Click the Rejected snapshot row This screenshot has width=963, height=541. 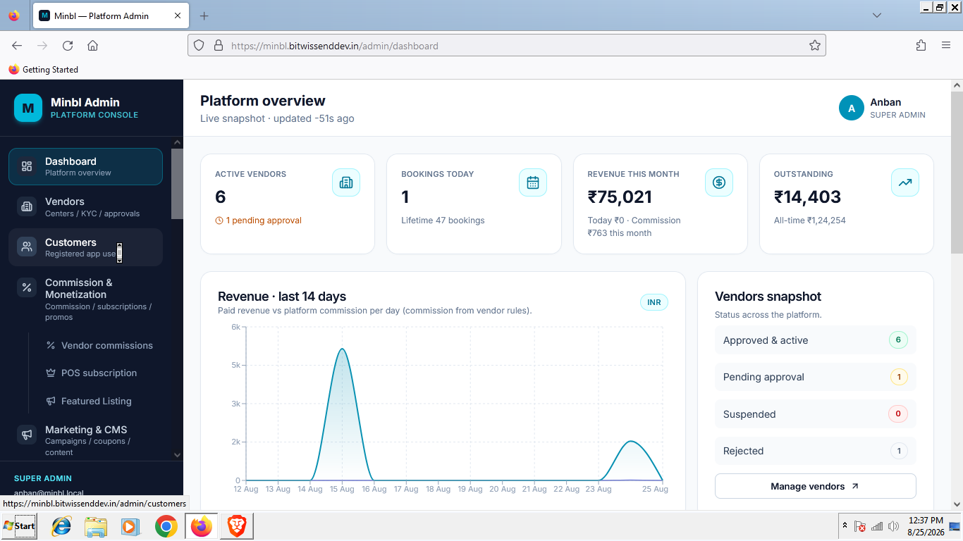point(815,451)
